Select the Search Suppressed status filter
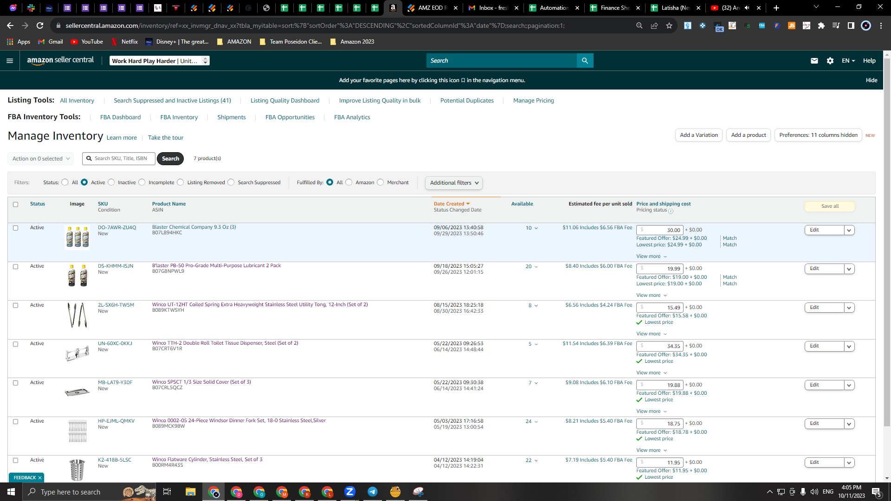 tap(231, 182)
